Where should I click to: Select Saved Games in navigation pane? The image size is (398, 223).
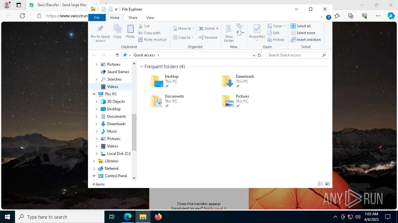point(118,72)
